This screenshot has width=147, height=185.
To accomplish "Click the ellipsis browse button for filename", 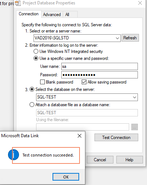I will coord(135,127).
